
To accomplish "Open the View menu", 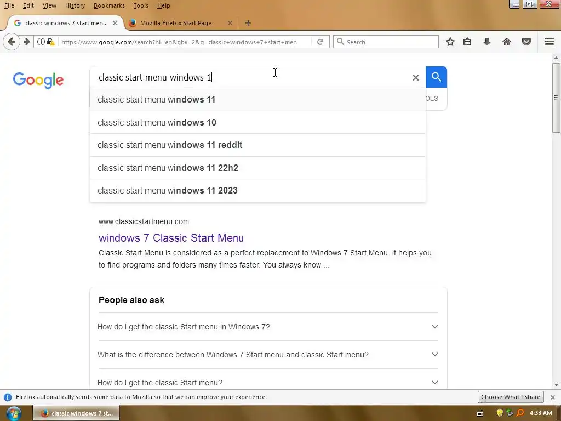I will (x=49, y=5).
